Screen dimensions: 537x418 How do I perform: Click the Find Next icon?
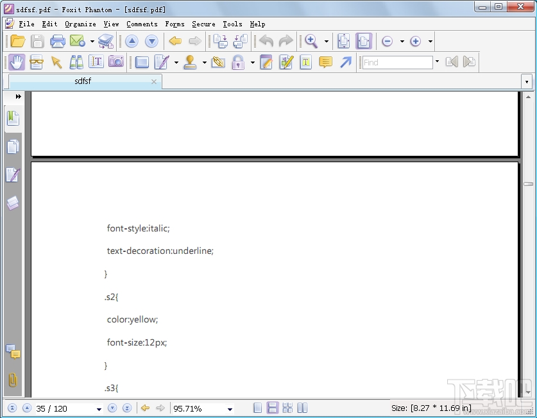(469, 62)
